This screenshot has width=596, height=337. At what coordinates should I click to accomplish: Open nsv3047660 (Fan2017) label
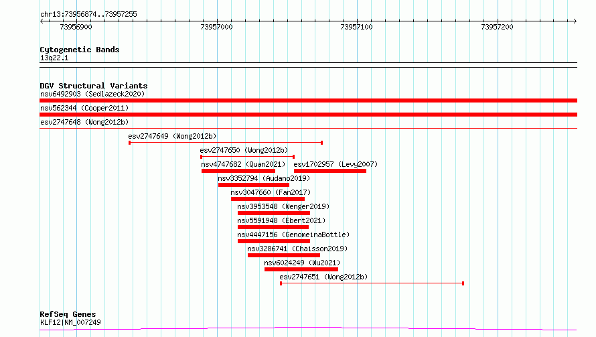click(271, 192)
